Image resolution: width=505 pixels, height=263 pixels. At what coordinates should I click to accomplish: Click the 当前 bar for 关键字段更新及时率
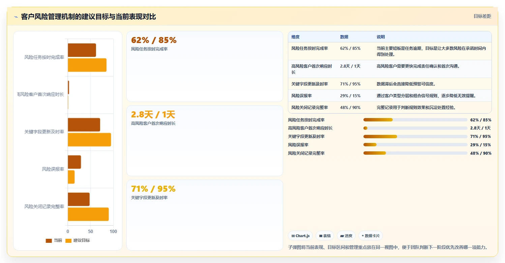(x=84, y=125)
